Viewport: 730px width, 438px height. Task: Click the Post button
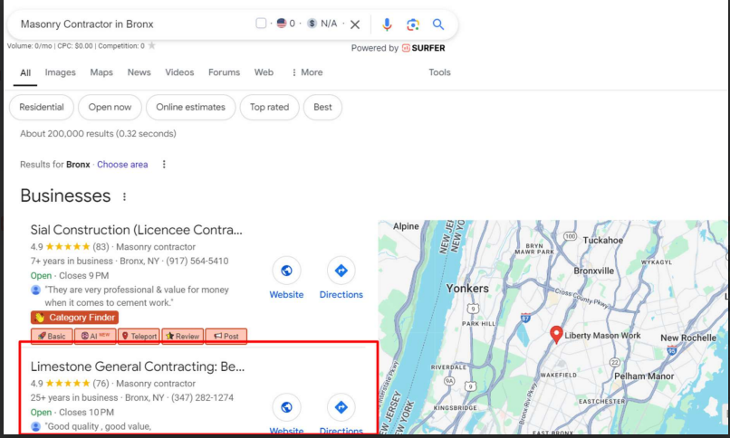pos(226,336)
